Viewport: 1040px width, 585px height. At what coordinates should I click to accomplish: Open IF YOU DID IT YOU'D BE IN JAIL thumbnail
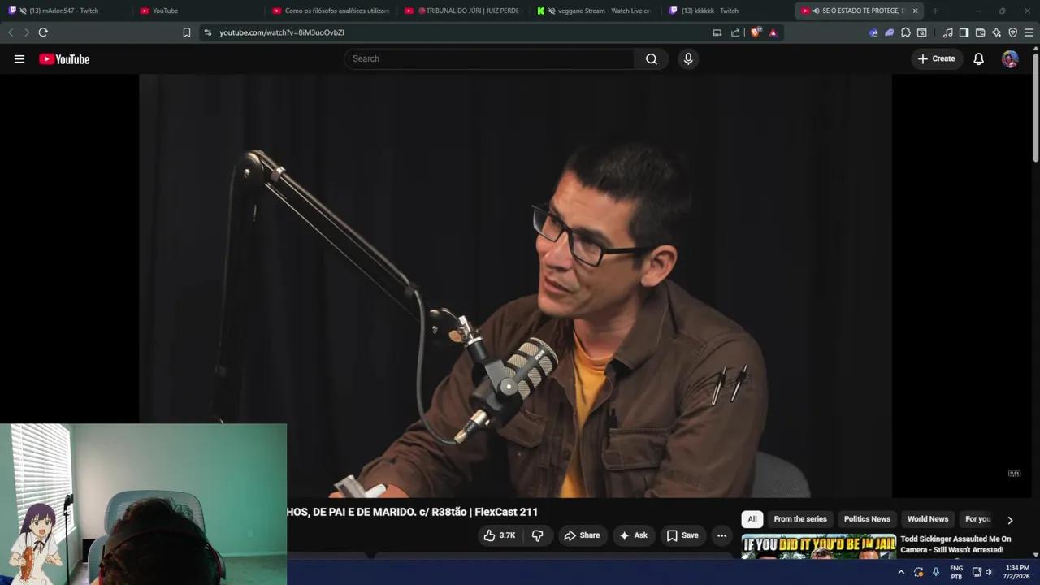point(819,546)
